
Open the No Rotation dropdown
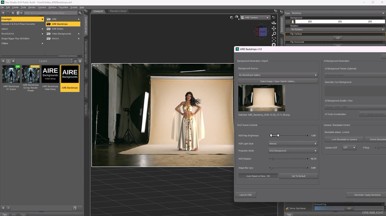point(338,30)
